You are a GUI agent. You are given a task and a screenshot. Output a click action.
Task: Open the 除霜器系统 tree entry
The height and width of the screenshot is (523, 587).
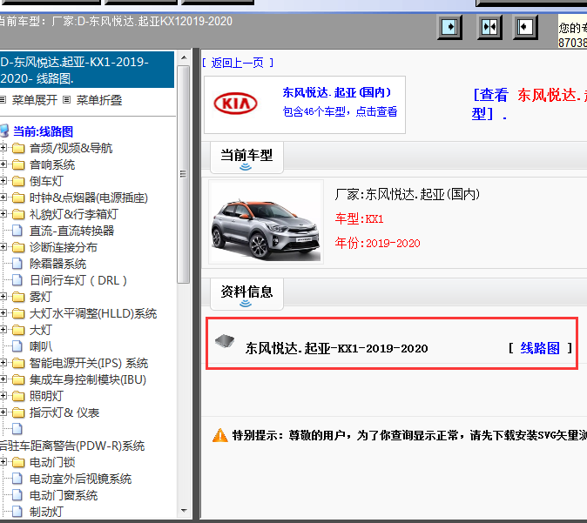[58, 264]
